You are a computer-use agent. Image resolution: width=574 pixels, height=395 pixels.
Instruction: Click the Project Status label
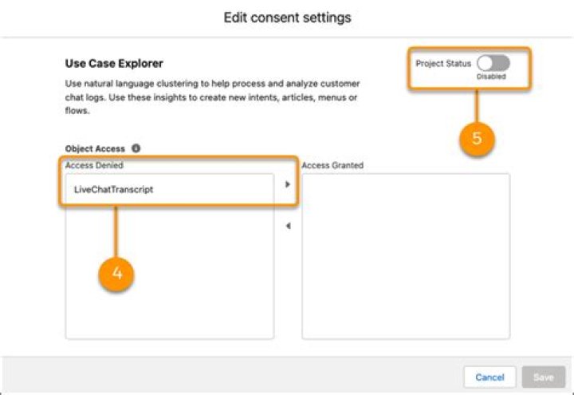tap(443, 63)
